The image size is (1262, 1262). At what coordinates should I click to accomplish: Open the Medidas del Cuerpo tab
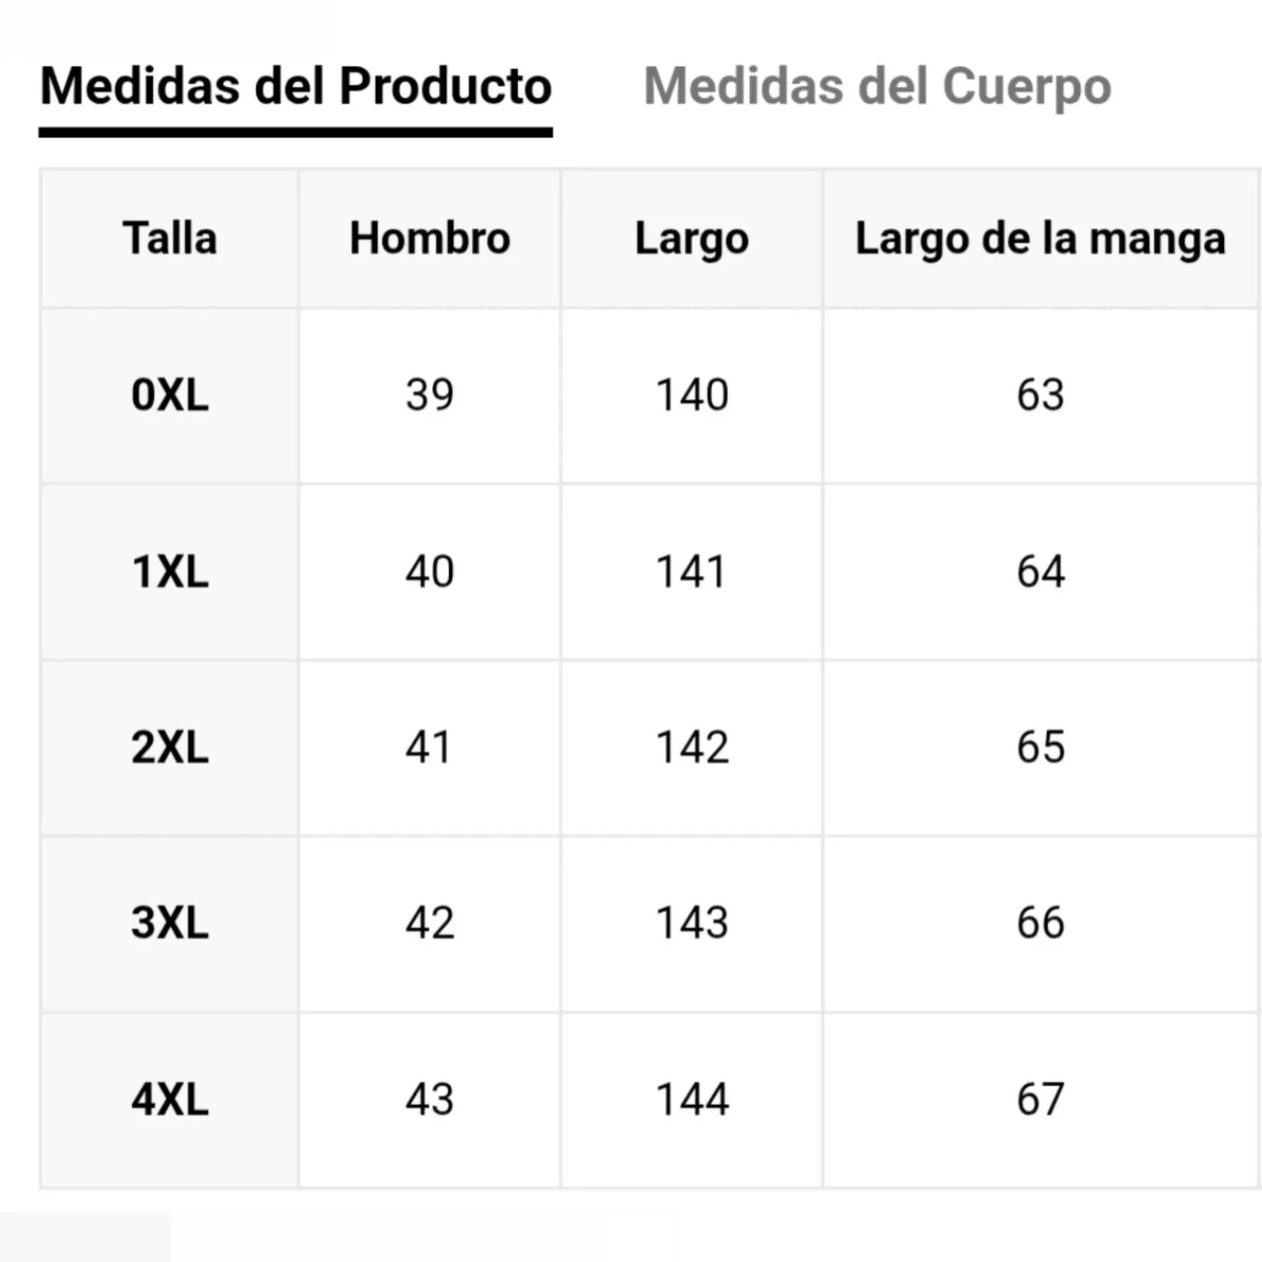tap(877, 87)
